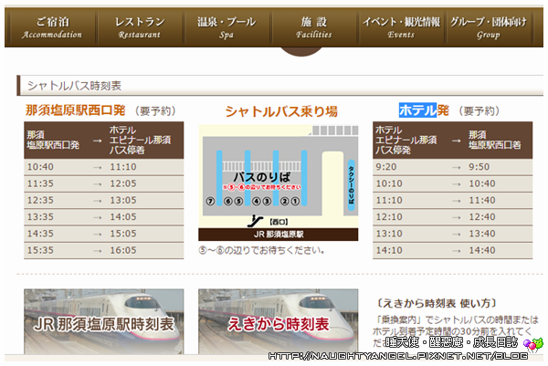Open the JR那須塩原駅時刻表 banner
Viewport: 548px width, 366px height.
click(104, 321)
